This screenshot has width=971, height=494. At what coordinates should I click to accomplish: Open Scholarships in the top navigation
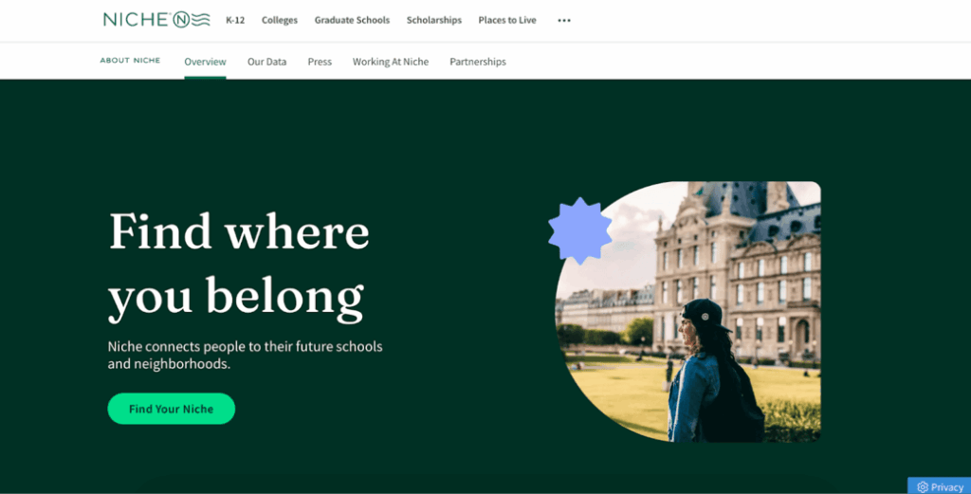pos(434,20)
